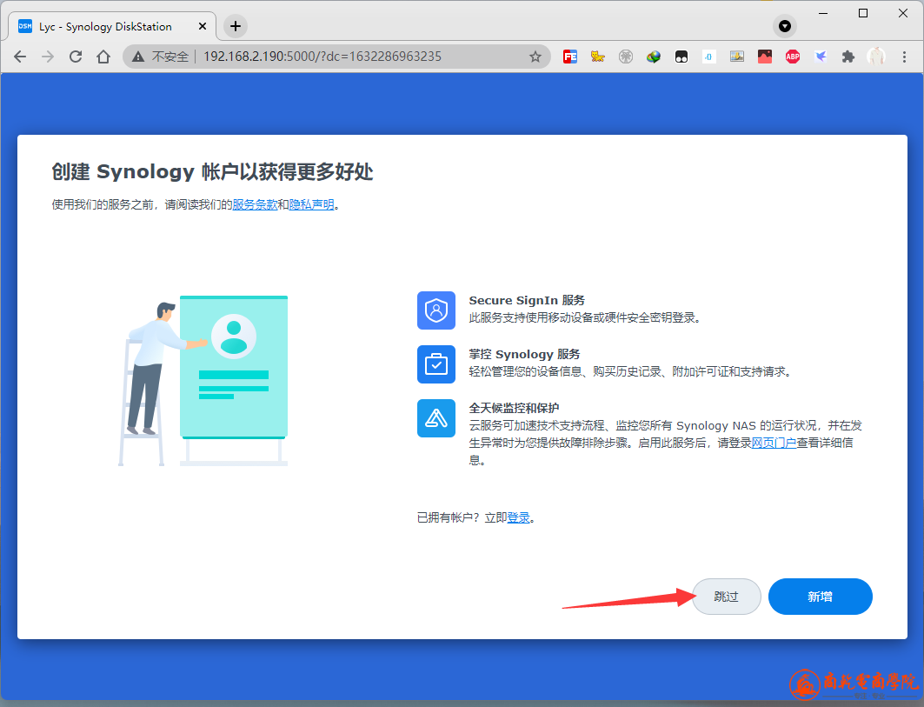The height and width of the screenshot is (707, 924).
Task: Click the 全天候监控和保护 triangle icon
Action: click(x=436, y=418)
